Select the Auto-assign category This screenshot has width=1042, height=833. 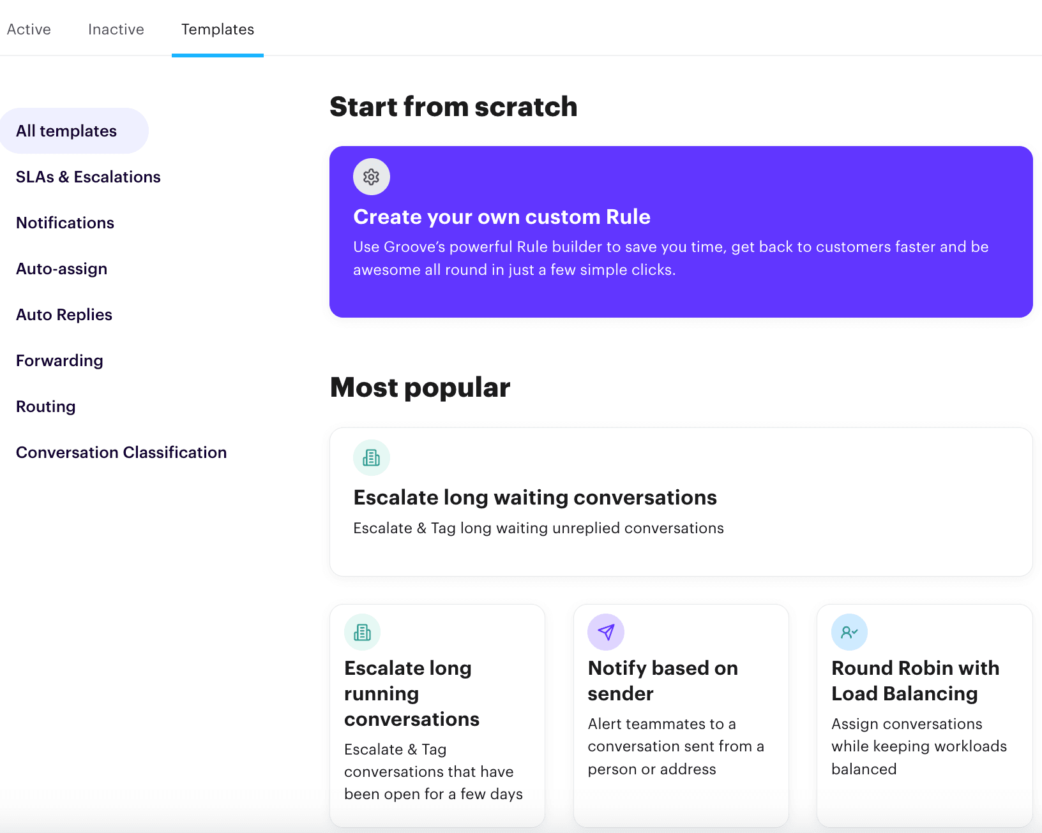point(61,269)
